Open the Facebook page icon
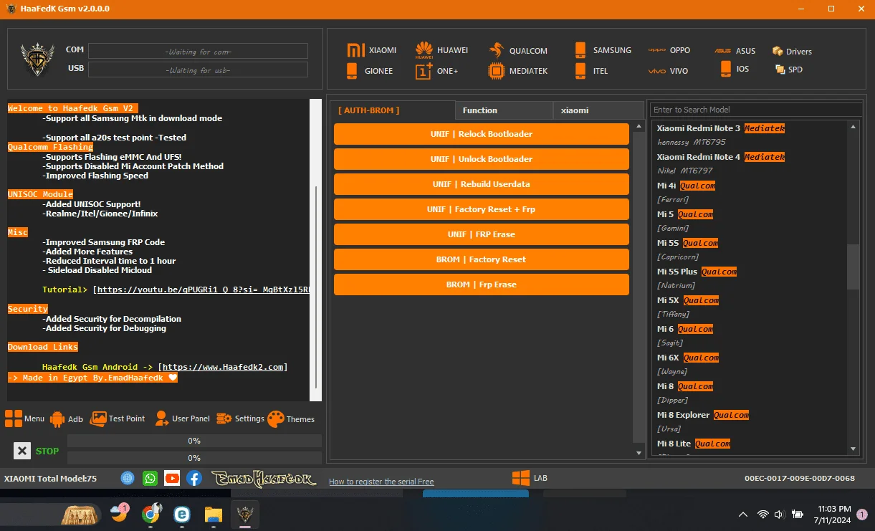The width and height of the screenshot is (875, 531). [194, 478]
